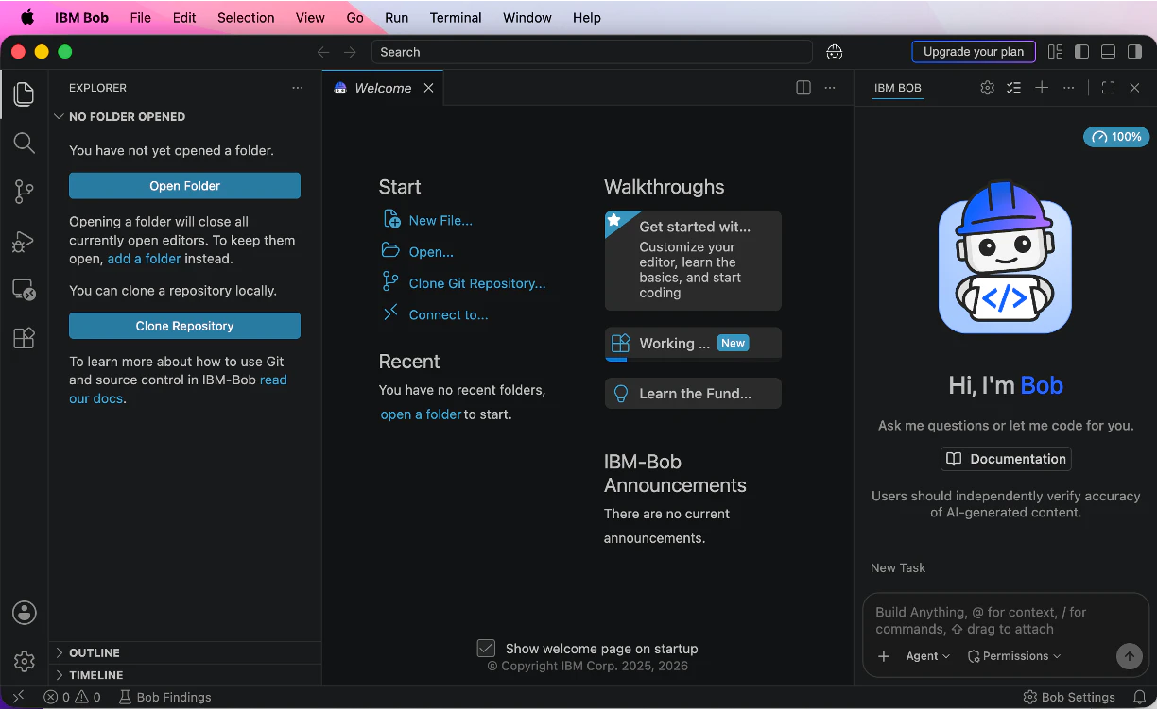Click the Bob robot icon in title bar

(x=834, y=52)
